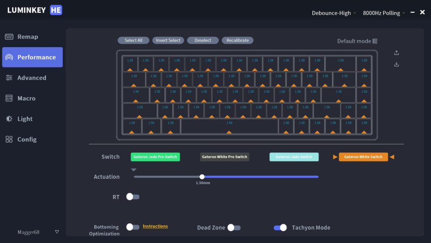Screen dimensions: 431x243
Task: Enable the Dead Zone switch
Action: 234,227
